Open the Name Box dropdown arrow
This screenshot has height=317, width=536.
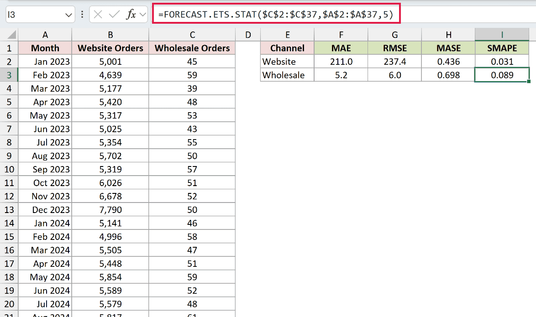[x=68, y=15]
